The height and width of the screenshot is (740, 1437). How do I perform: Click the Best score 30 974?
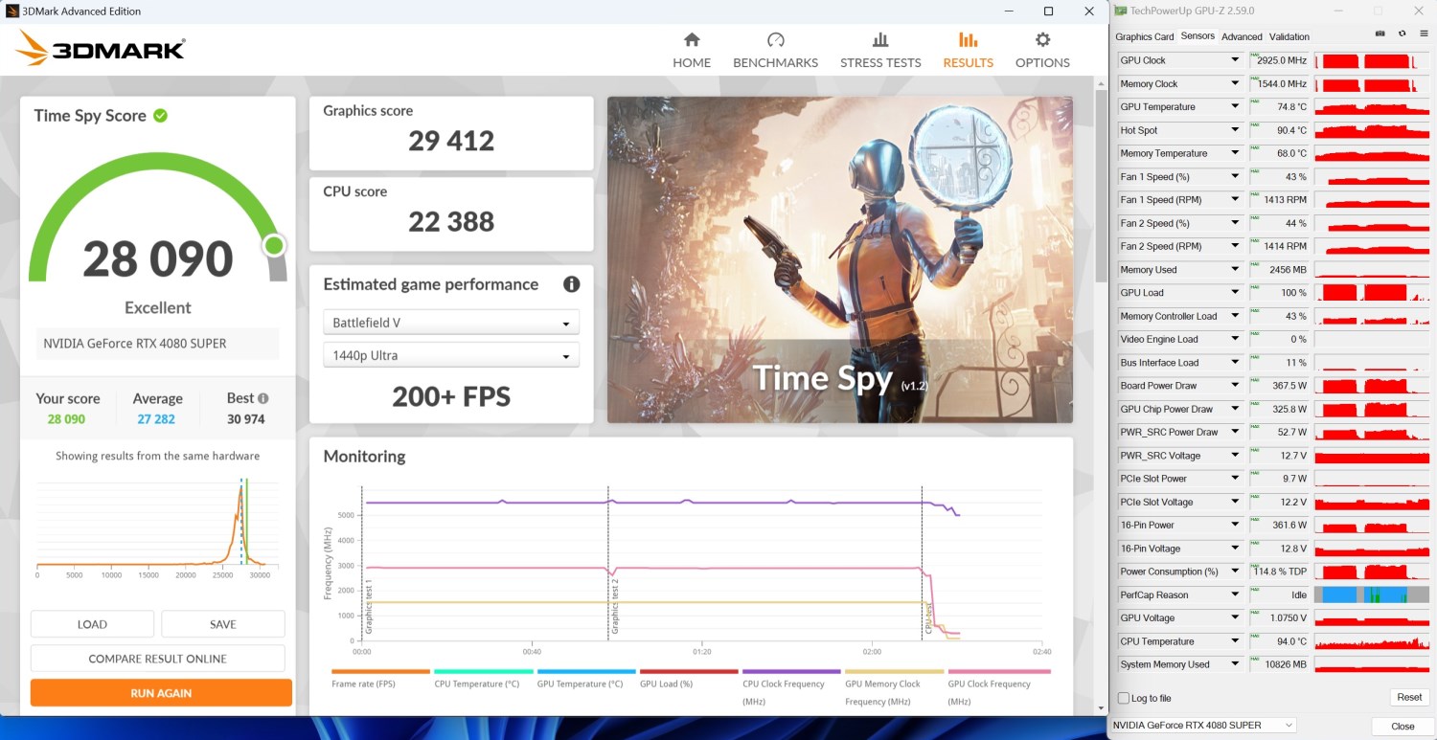coord(246,419)
